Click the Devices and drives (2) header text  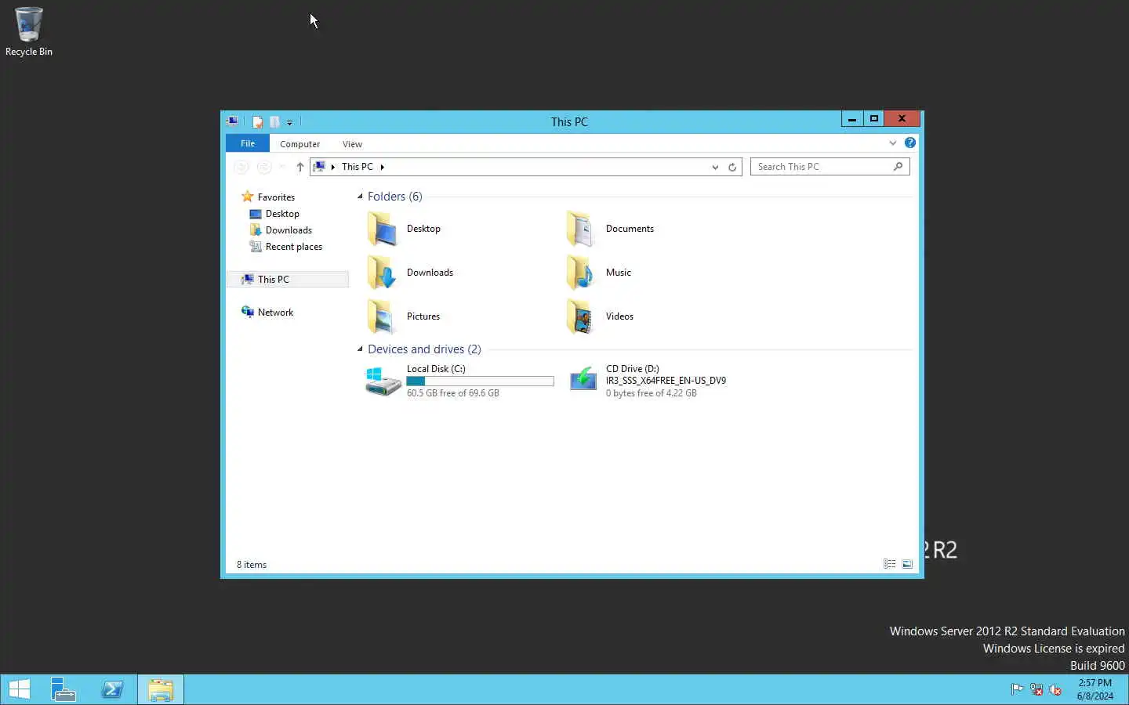point(424,349)
